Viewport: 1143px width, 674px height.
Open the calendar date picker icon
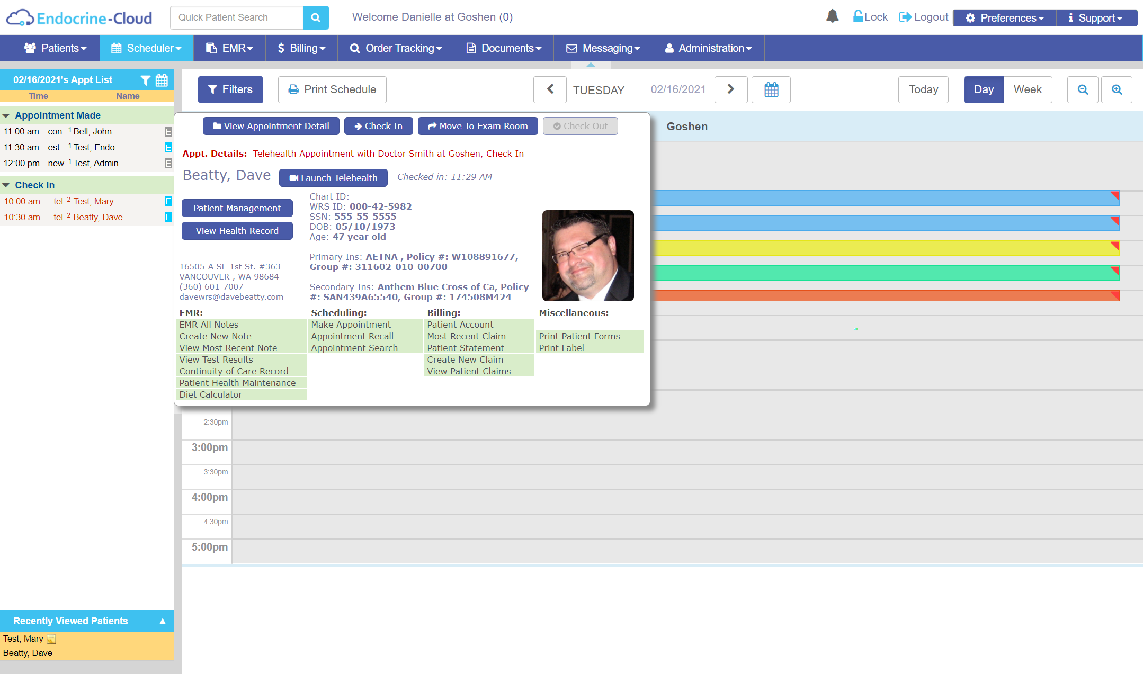click(x=771, y=89)
